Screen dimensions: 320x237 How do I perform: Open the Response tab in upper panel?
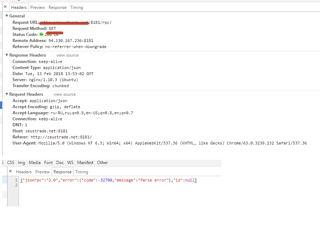[57, 7]
